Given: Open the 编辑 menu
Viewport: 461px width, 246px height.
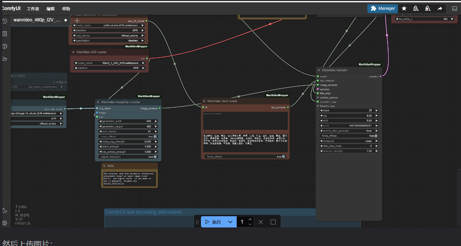Looking at the screenshot, I should coord(50,9).
